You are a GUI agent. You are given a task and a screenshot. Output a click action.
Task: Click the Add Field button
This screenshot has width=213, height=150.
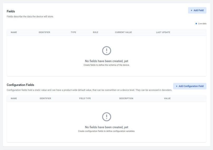click(x=197, y=10)
